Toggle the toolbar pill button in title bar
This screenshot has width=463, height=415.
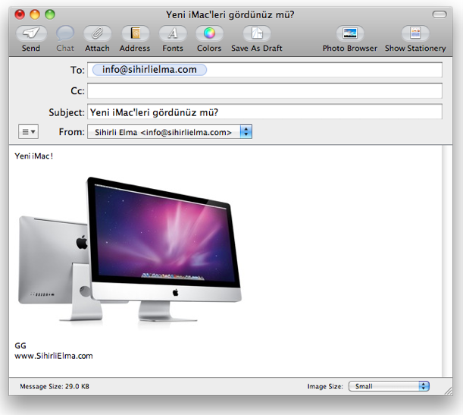[x=440, y=14]
